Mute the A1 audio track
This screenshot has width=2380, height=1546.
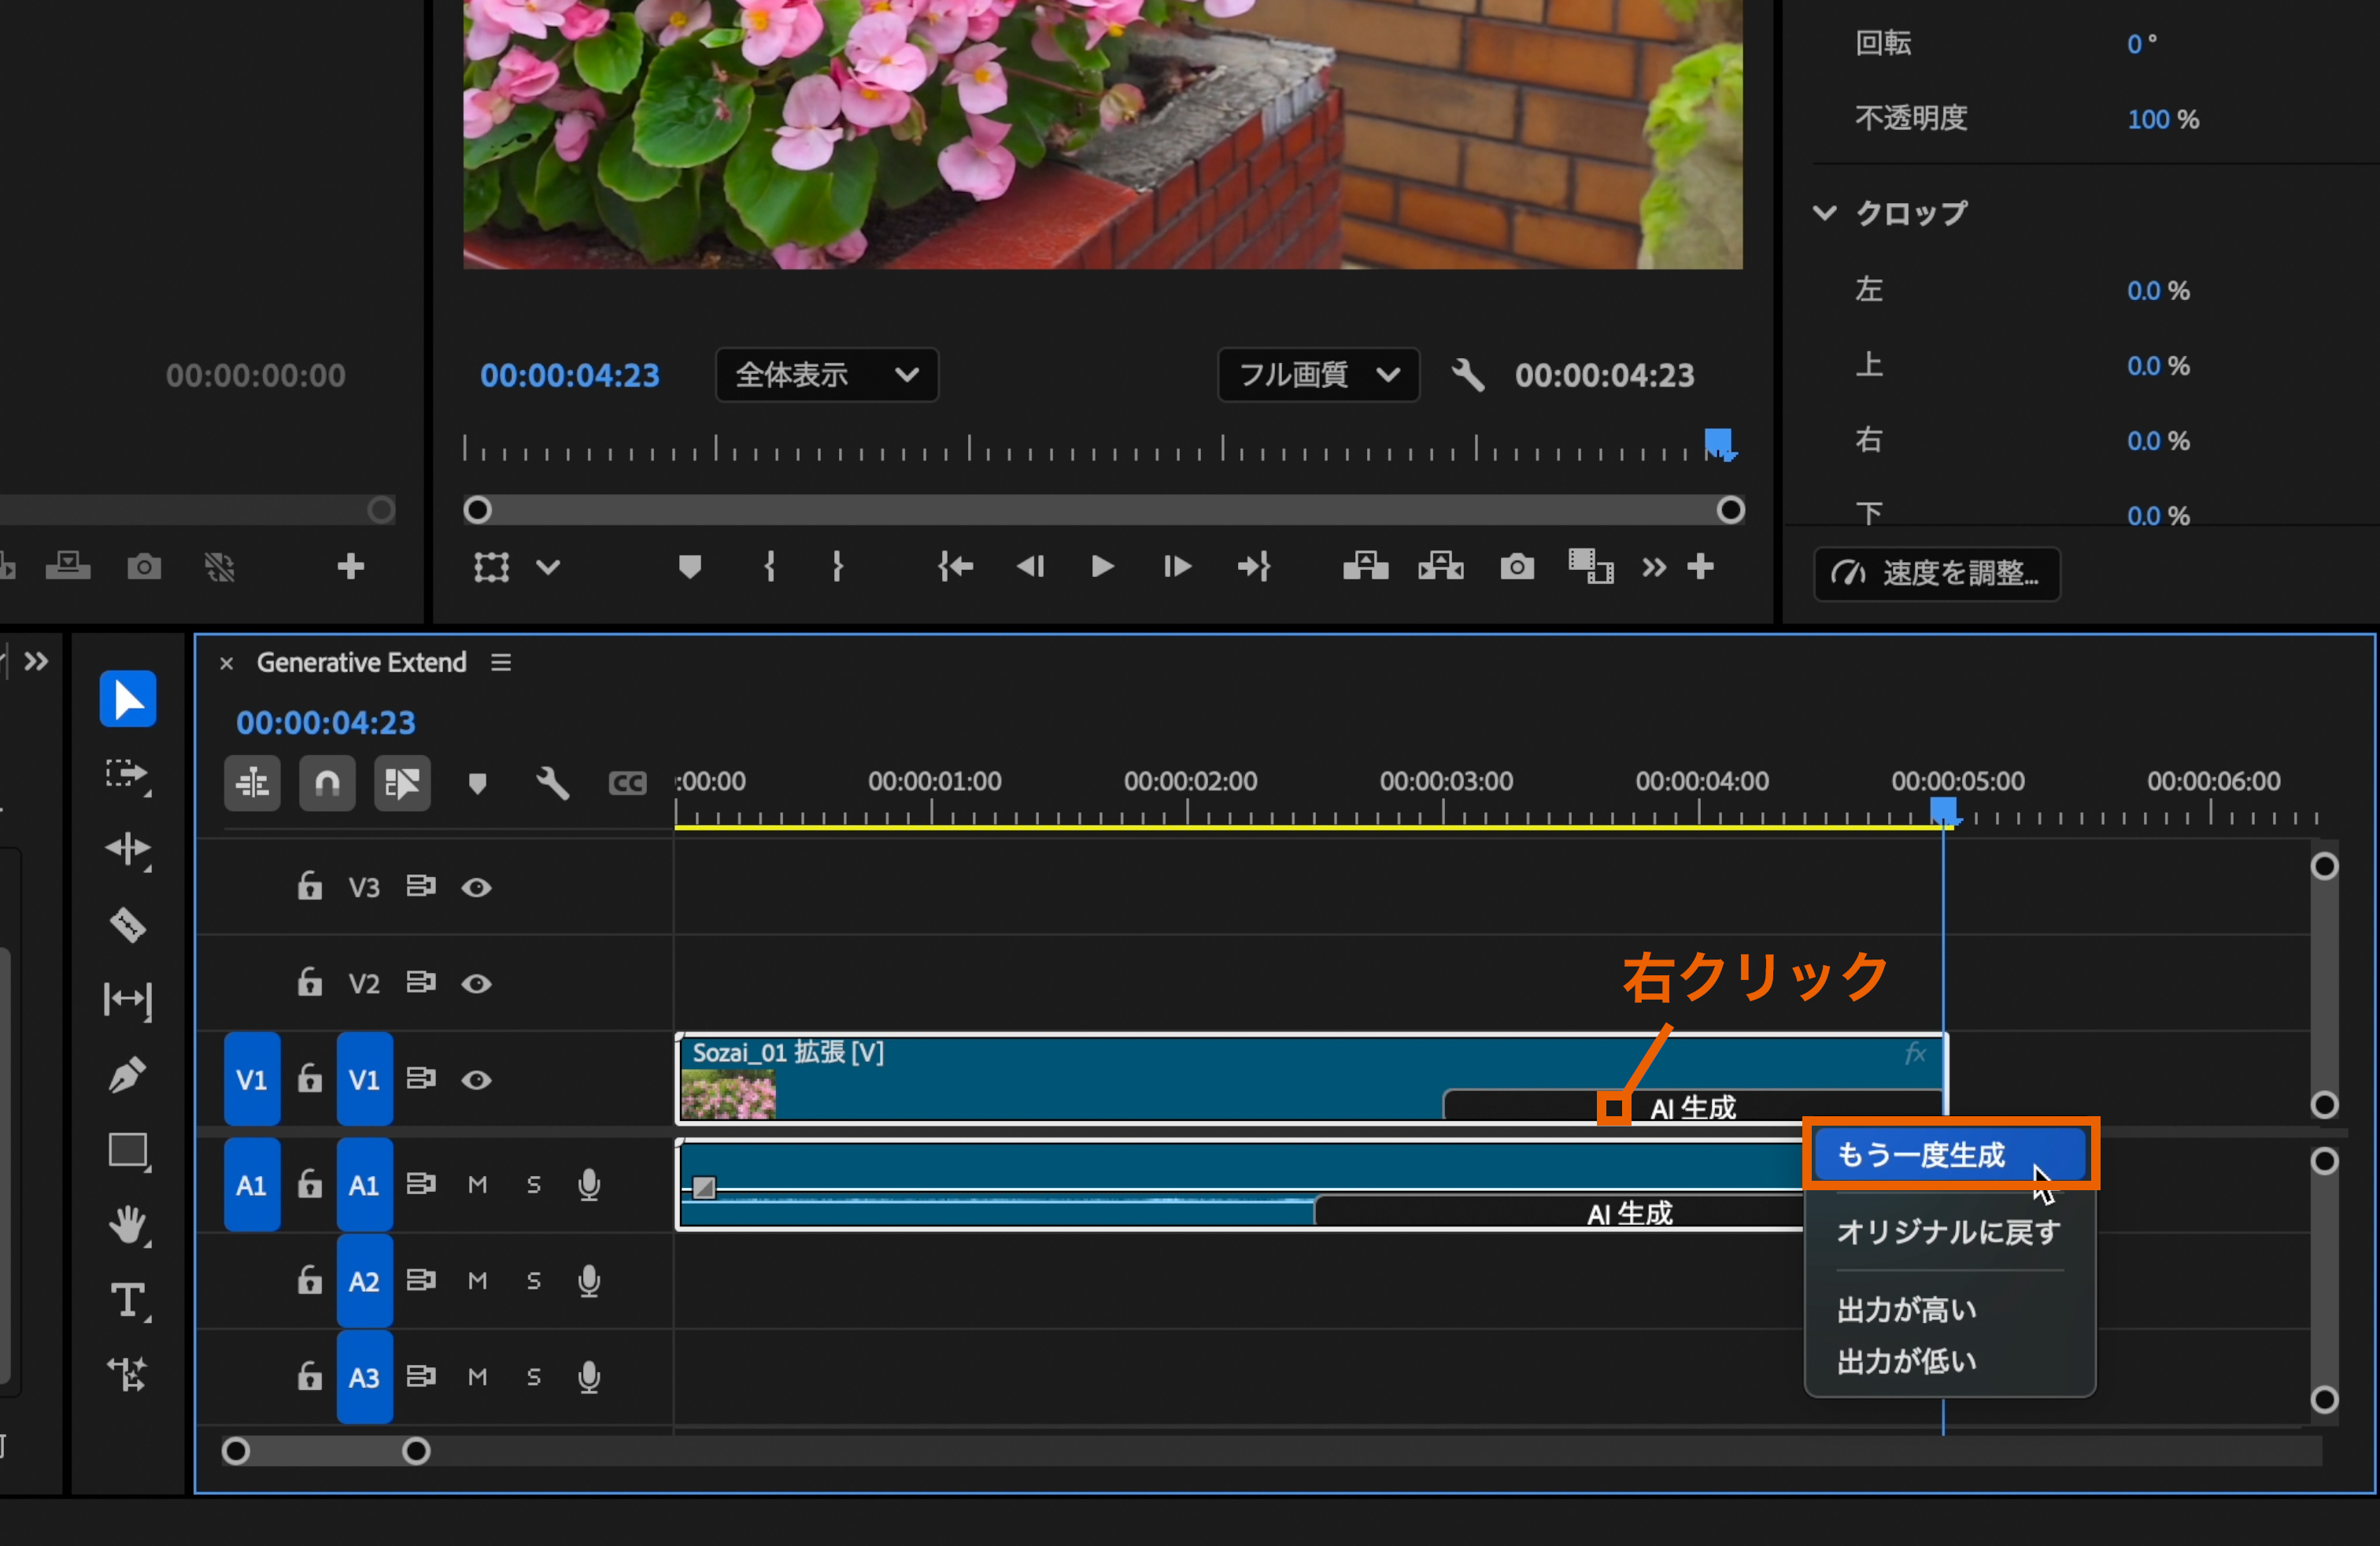point(478,1185)
